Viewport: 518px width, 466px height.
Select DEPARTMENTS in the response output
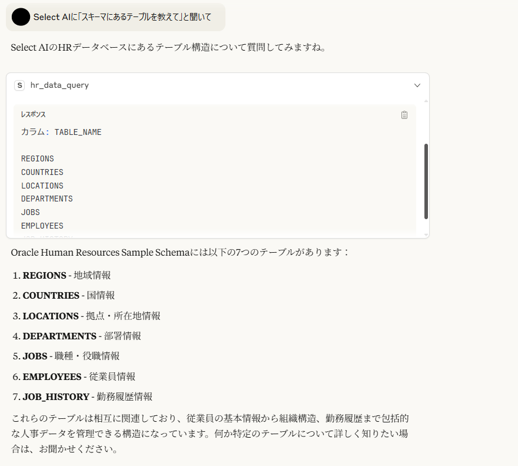pos(47,199)
